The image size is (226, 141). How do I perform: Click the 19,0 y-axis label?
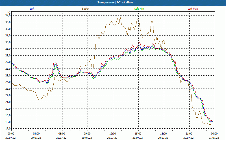(x=8, y=115)
